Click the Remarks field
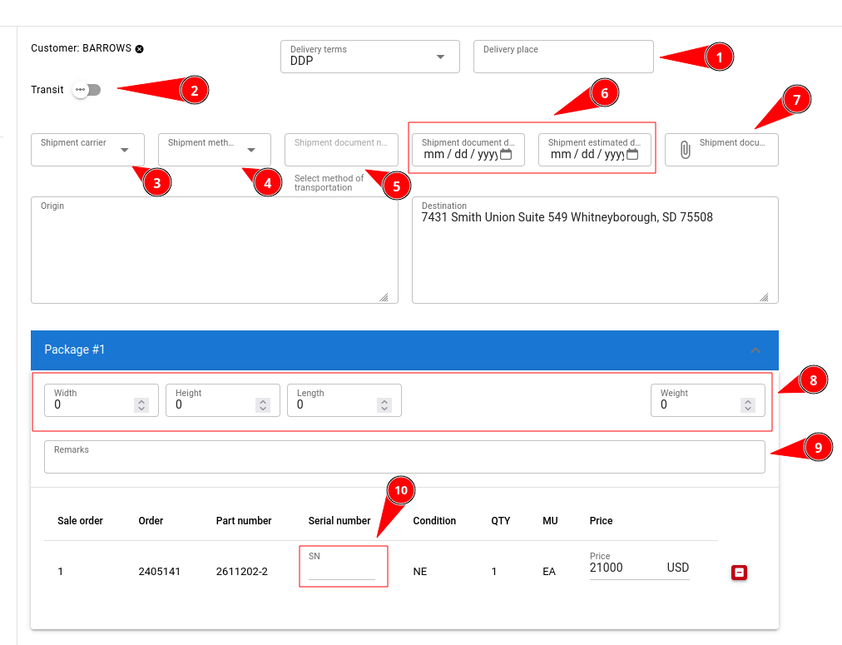 (x=404, y=457)
